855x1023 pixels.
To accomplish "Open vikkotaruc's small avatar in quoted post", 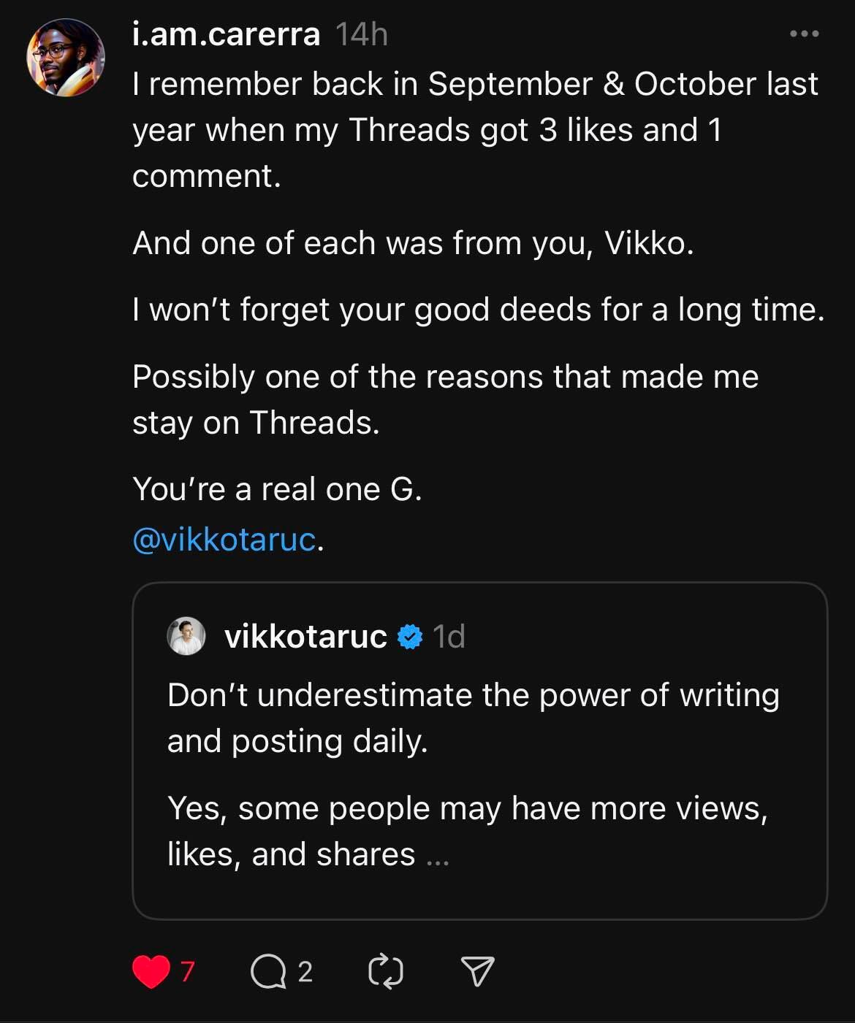I will tap(186, 636).
